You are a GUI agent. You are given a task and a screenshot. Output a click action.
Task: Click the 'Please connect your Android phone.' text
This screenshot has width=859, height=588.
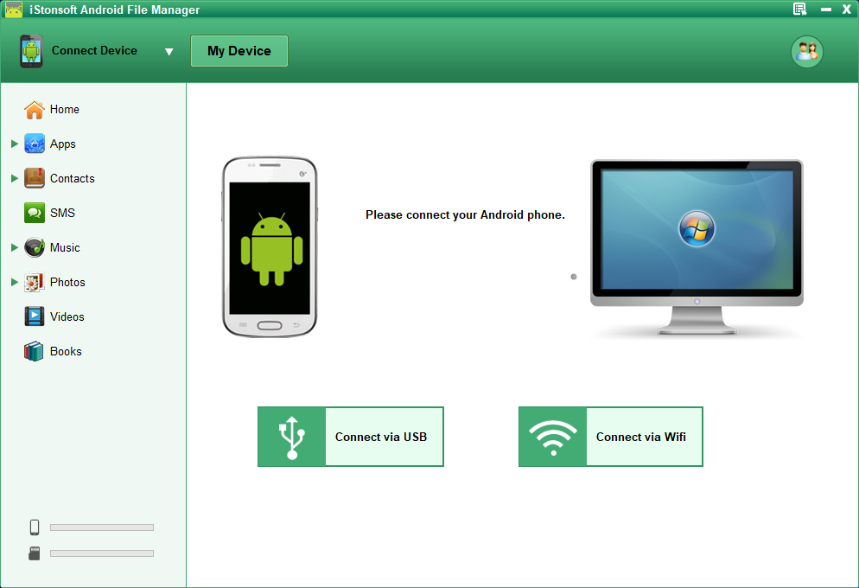465,214
